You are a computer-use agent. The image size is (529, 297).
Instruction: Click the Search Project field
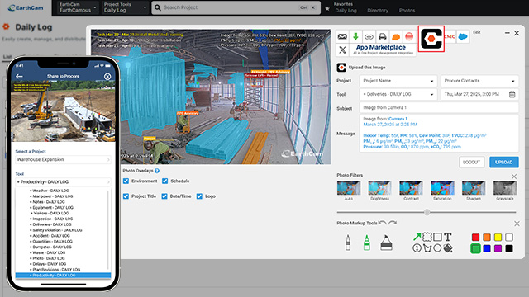(x=236, y=7)
